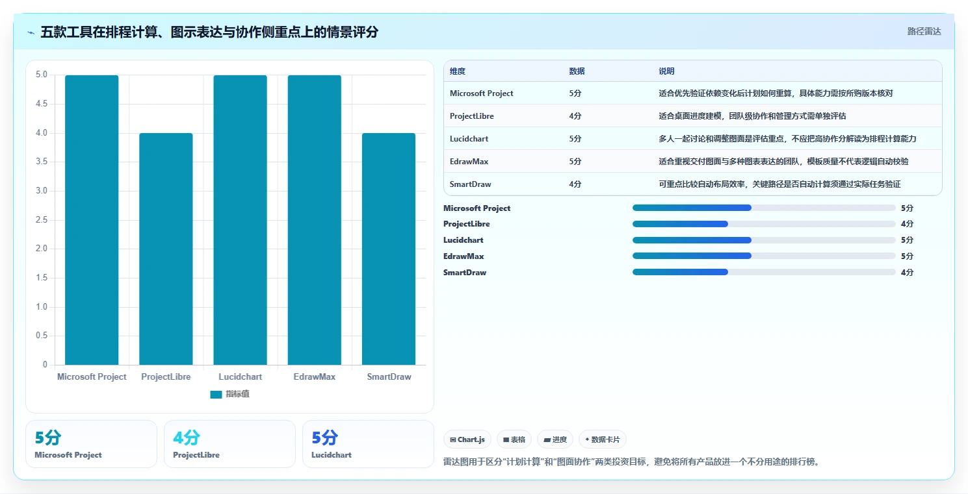
Task: Click the description starting 适合优先验证依赖变化
Action: coord(776,93)
